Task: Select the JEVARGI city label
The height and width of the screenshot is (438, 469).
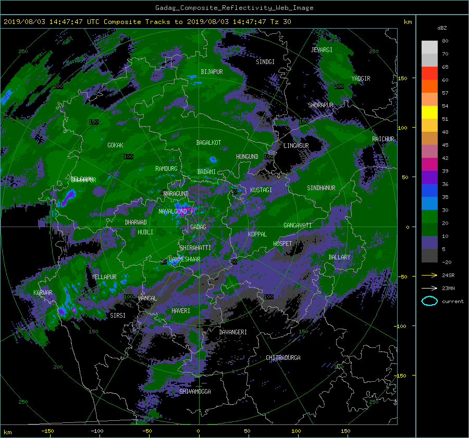Action: click(322, 50)
